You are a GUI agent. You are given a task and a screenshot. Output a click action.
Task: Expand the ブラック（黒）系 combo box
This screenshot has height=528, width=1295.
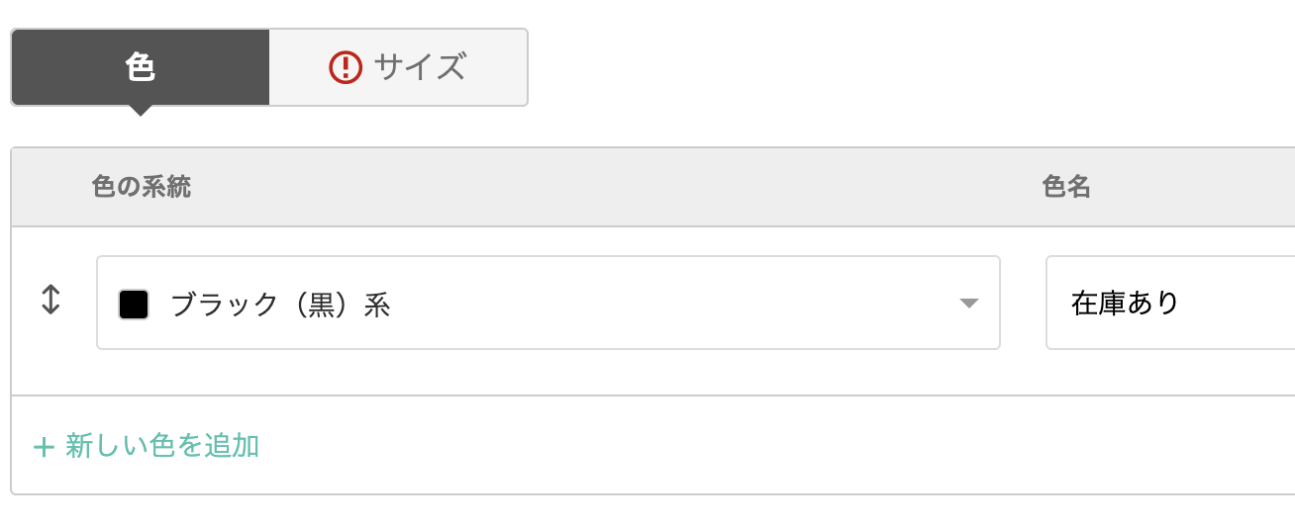548,303
